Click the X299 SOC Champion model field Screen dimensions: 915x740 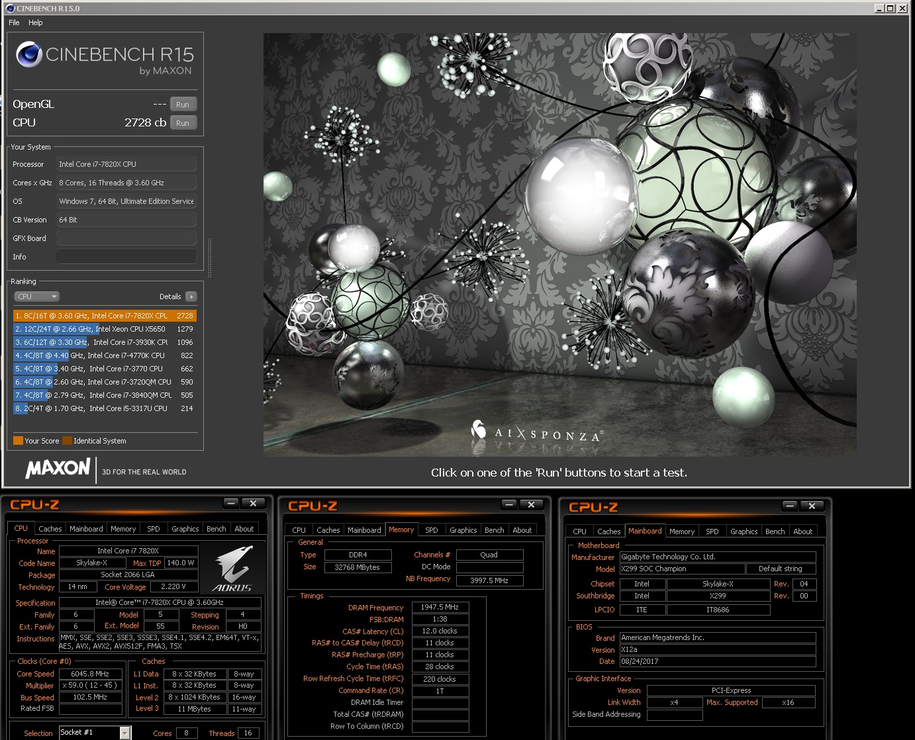[683, 569]
